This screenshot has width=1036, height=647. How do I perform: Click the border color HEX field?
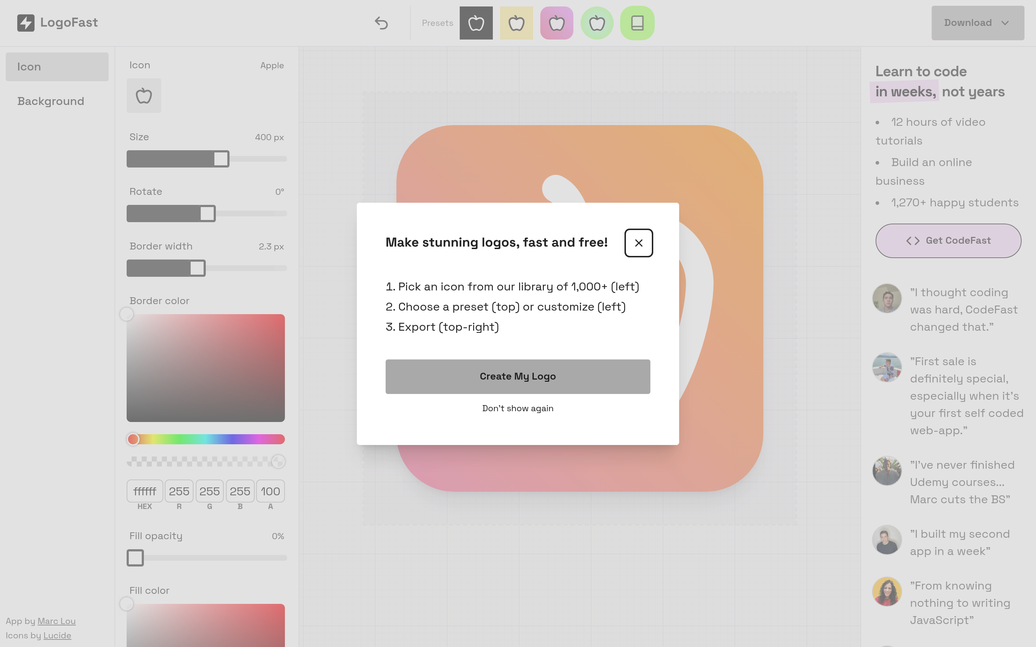click(145, 491)
